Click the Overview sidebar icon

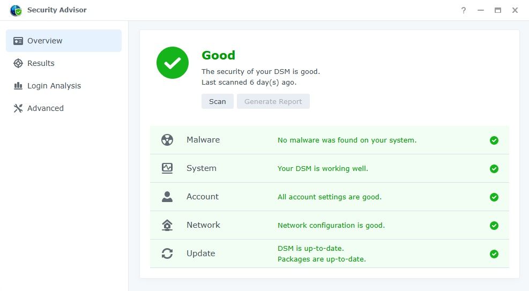(x=18, y=41)
